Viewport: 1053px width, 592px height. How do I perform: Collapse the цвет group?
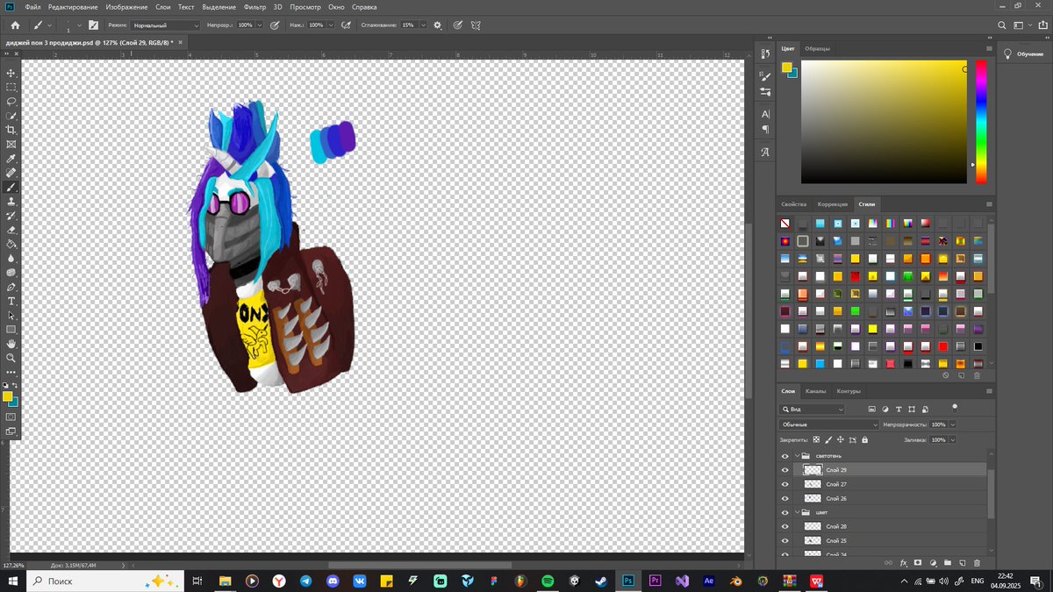pos(798,512)
